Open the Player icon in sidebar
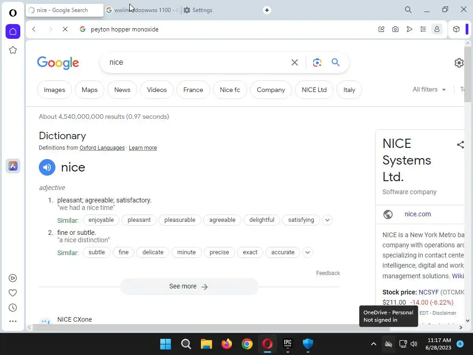 (x=12, y=278)
